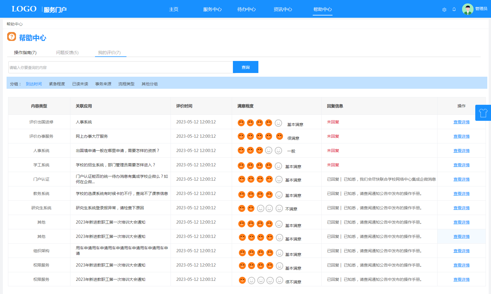Focus the search query input field

(x=120, y=67)
